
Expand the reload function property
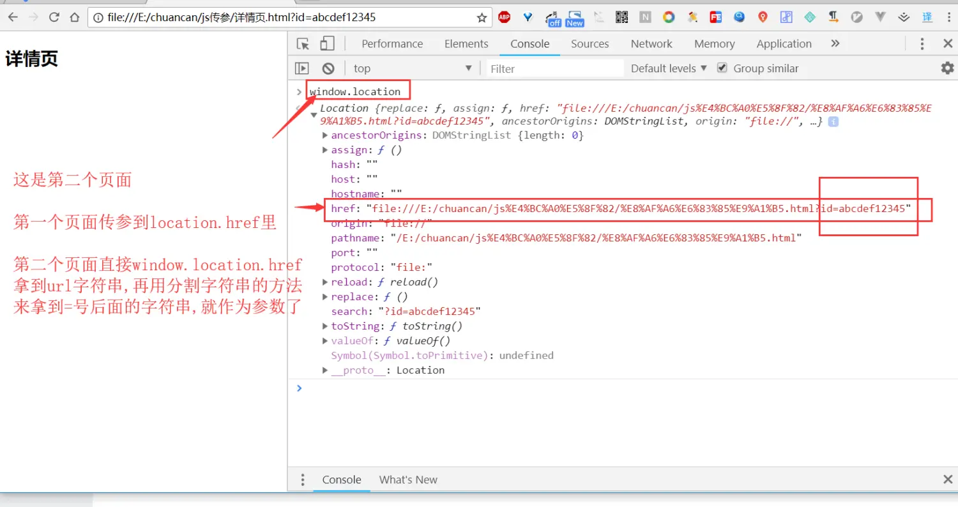(325, 282)
